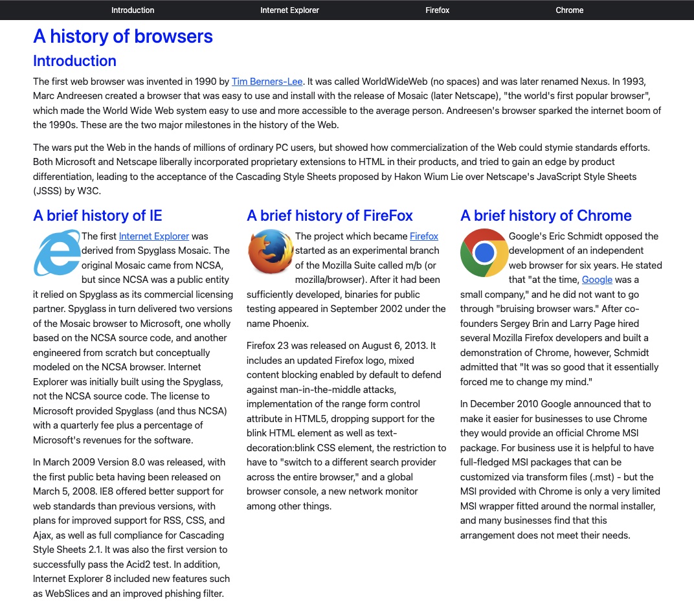Click the paragraph starting "In March 2009 Version 8.0"
This screenshot has width=694, height=604.
click(x=131, y=528)
